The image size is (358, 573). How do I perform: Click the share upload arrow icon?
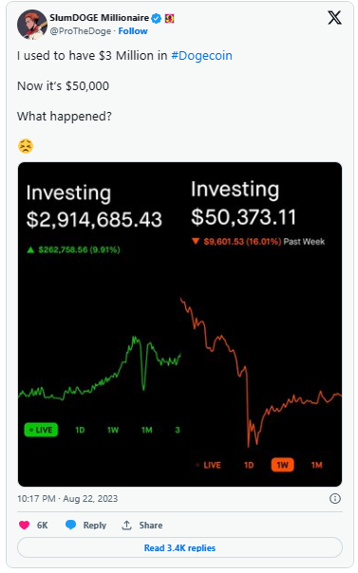126,526
